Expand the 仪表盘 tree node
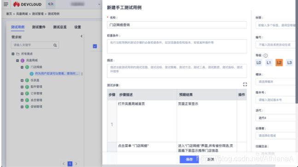298x167 pixels. [22, 80]
